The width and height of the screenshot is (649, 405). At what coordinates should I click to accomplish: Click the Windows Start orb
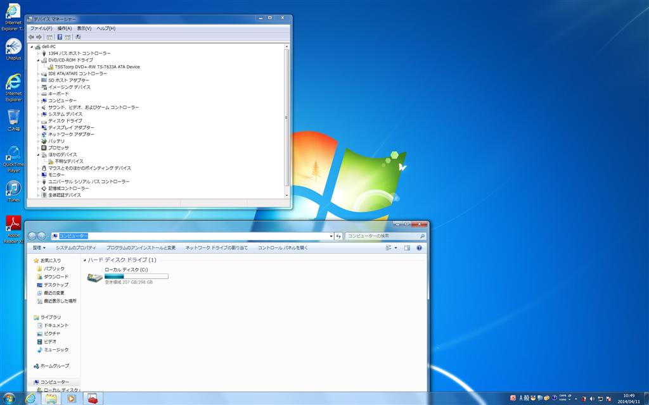pyautogui.click(x=8, y=399)
